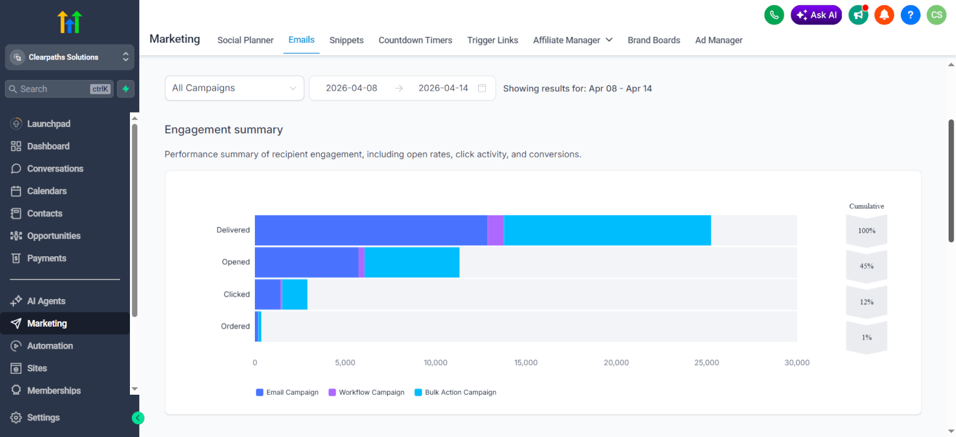Open the Countdown Timers tab
The width and height of the screenshot is (956, 437).
415,40
